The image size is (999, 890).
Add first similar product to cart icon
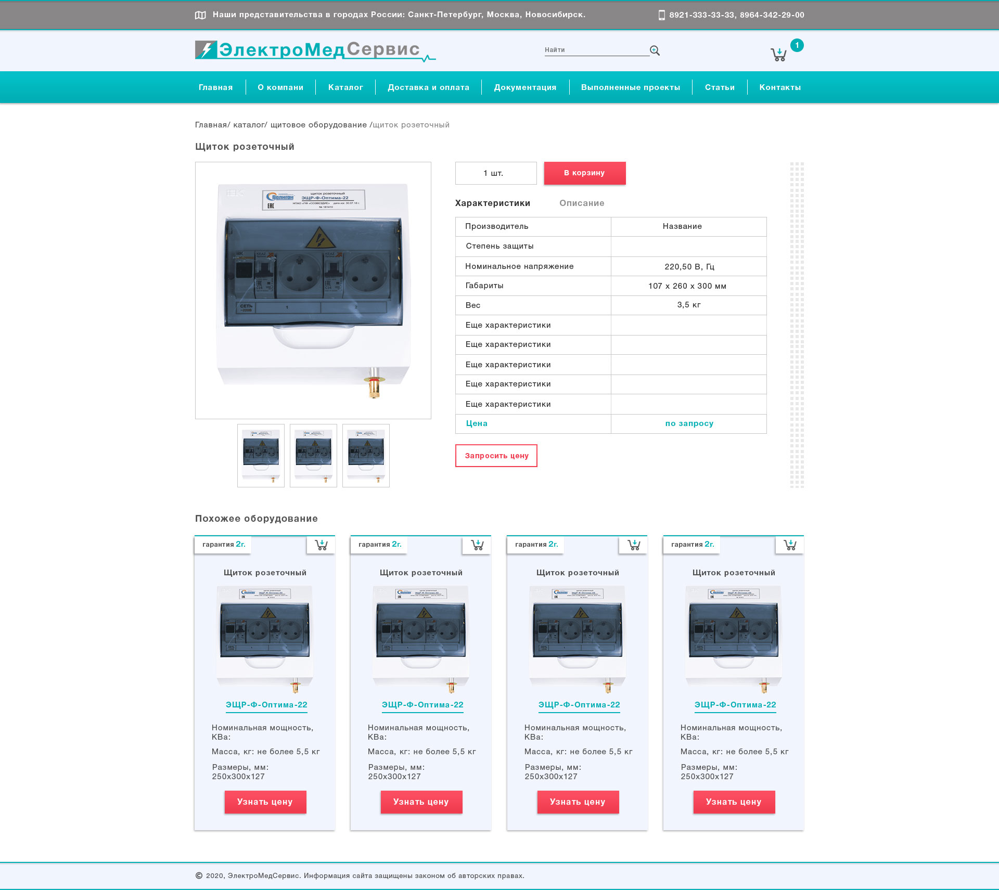pyautogui.click(x=321, y=545)
